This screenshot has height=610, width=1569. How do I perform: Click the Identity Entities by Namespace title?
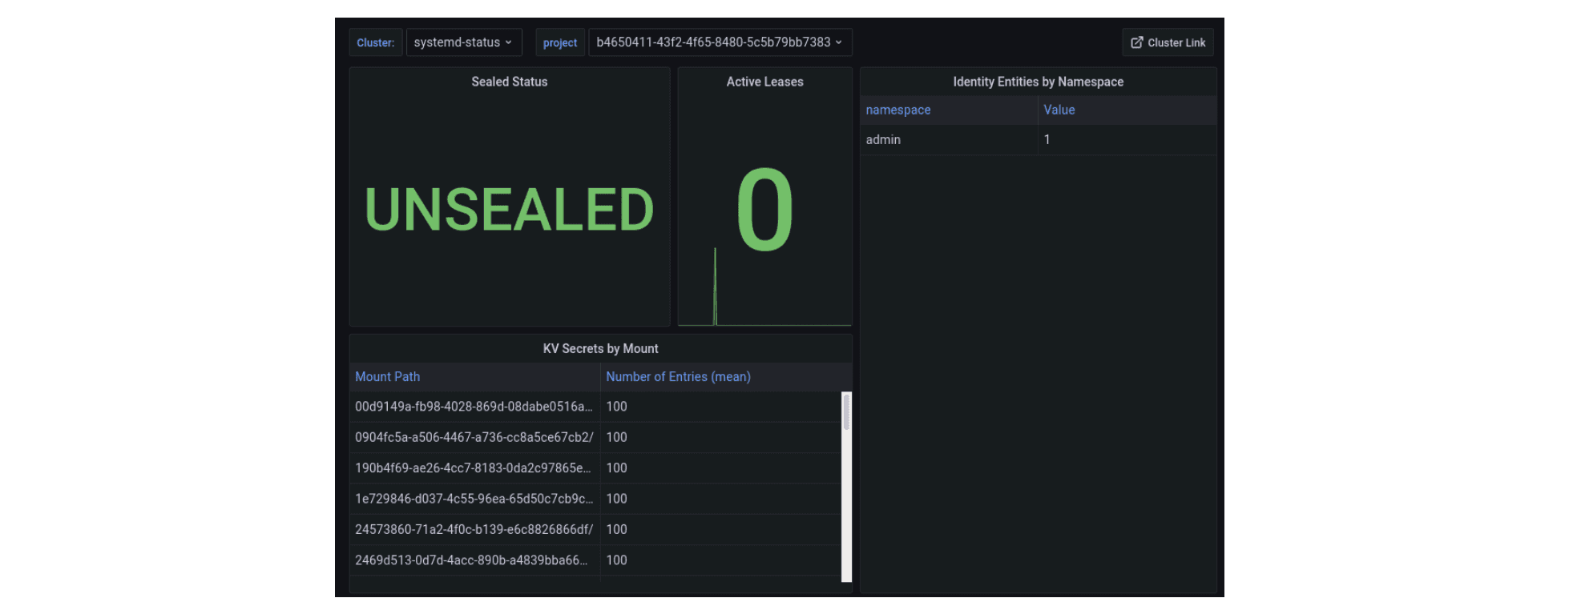[x=1038, y=82]
